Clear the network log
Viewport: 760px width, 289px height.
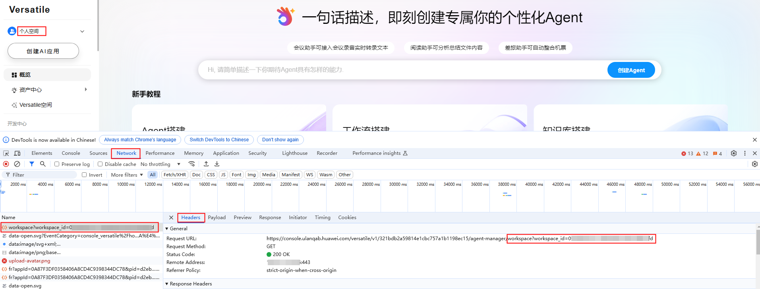click(17, 164)
